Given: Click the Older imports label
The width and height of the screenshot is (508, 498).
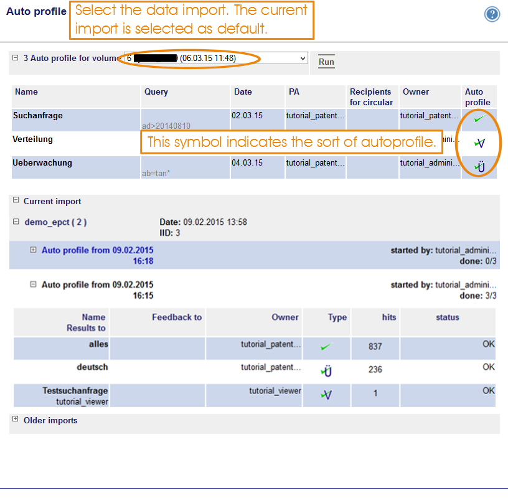Looking at the screenshot, I should 50,420.
